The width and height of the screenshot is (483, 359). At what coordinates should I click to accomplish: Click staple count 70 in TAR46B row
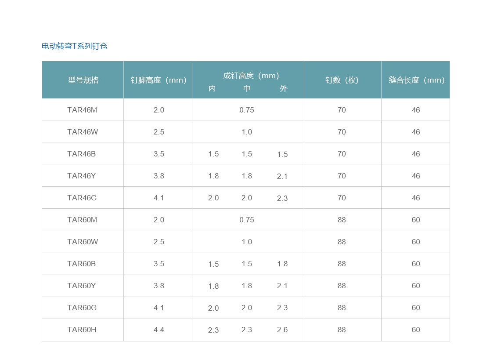coord(342,154)
